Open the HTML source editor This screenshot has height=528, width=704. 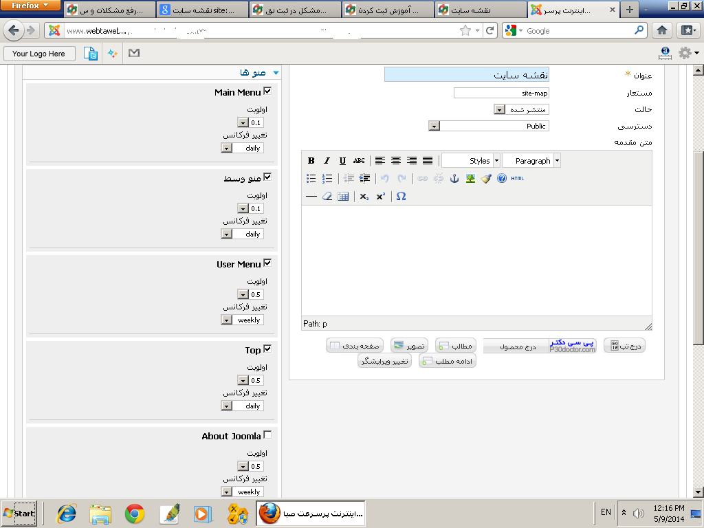(517, 179)
